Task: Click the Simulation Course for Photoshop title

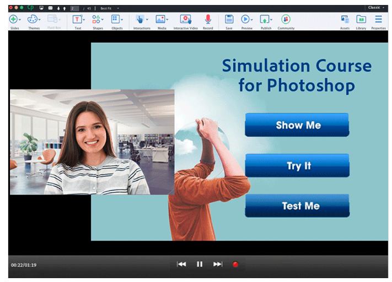Action: point(297,75)
